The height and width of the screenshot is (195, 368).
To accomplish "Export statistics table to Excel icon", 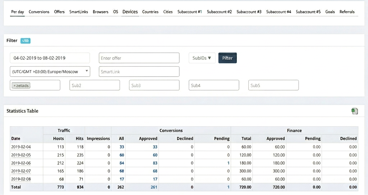I will click(355, 111).
